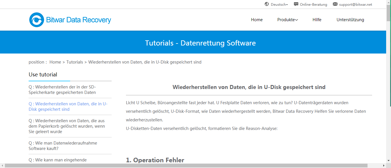Click the support@bitwar.net email link
The height and width of the screenshot is (168, 391).
(356, 5)
